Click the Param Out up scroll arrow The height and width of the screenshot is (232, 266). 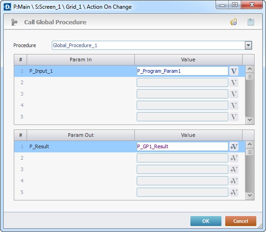click(249, 144)
